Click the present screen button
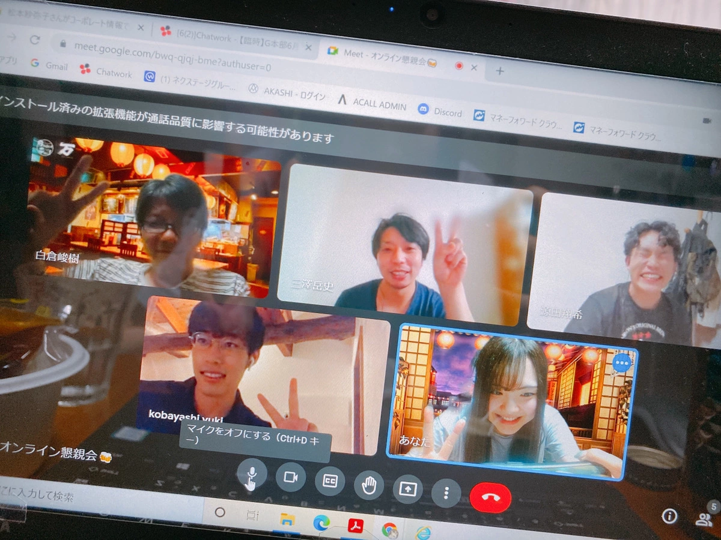This screenshot has height=540, width=721. point(408,489)
